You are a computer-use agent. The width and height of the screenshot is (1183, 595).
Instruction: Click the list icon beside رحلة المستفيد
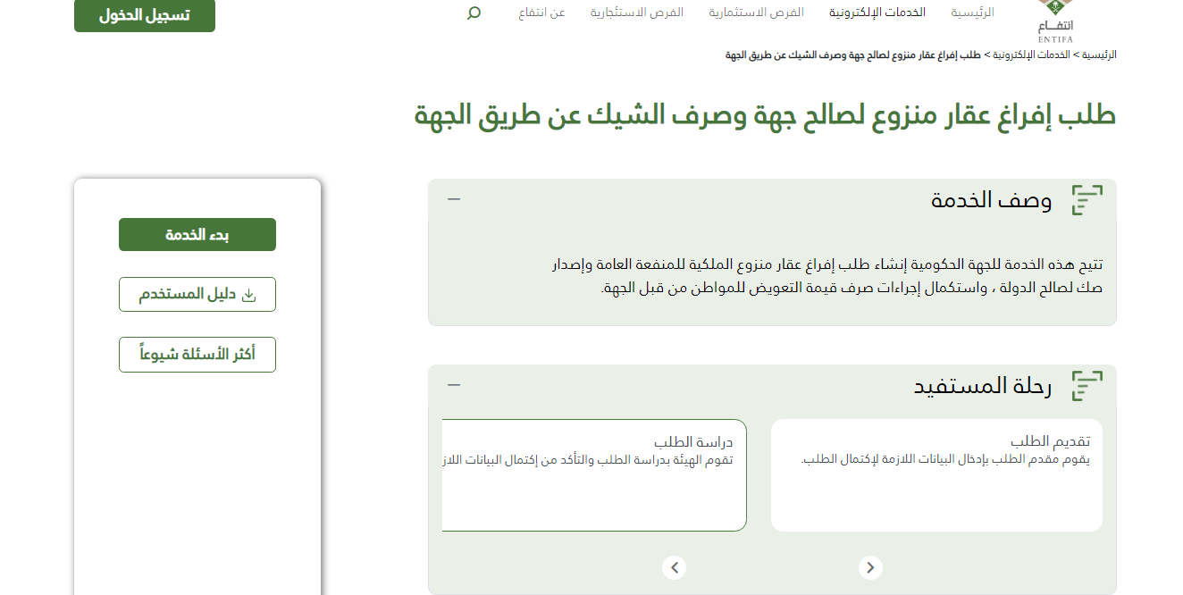click(1087, 386)
